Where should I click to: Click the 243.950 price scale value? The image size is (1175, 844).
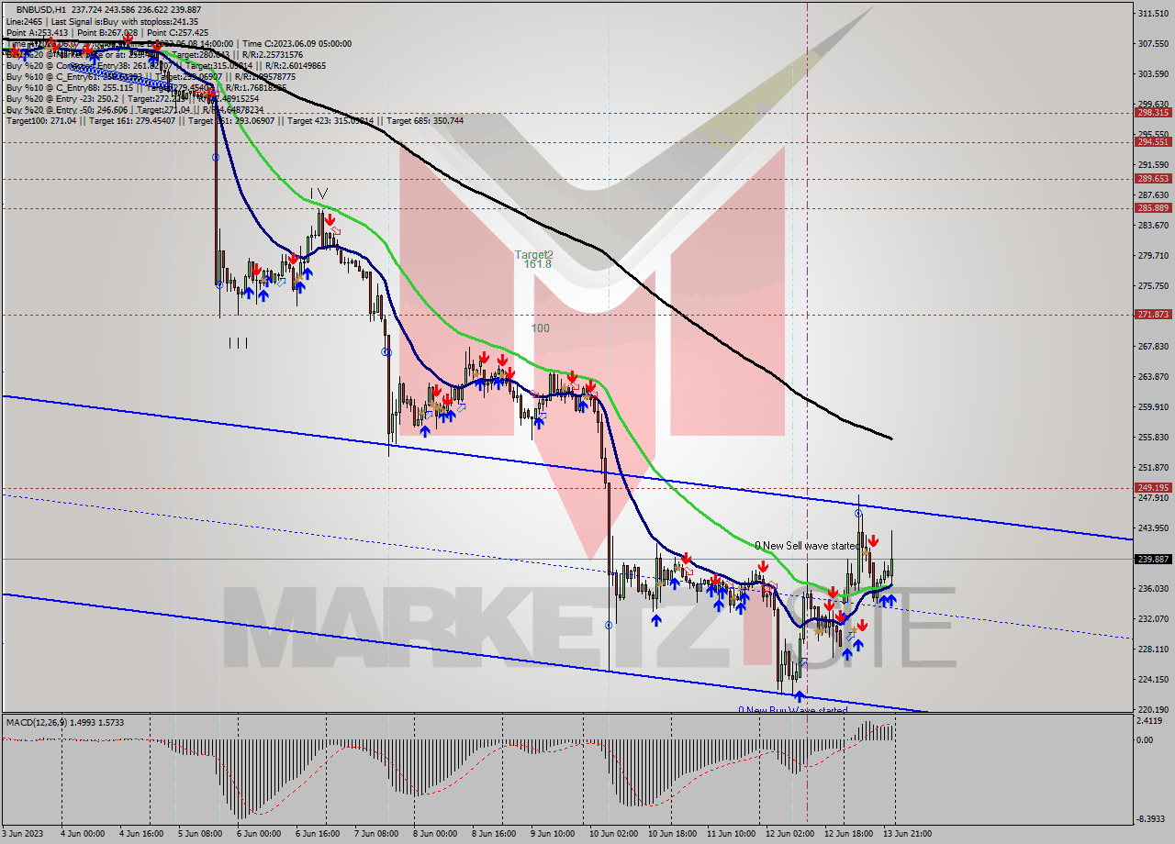1152,528
